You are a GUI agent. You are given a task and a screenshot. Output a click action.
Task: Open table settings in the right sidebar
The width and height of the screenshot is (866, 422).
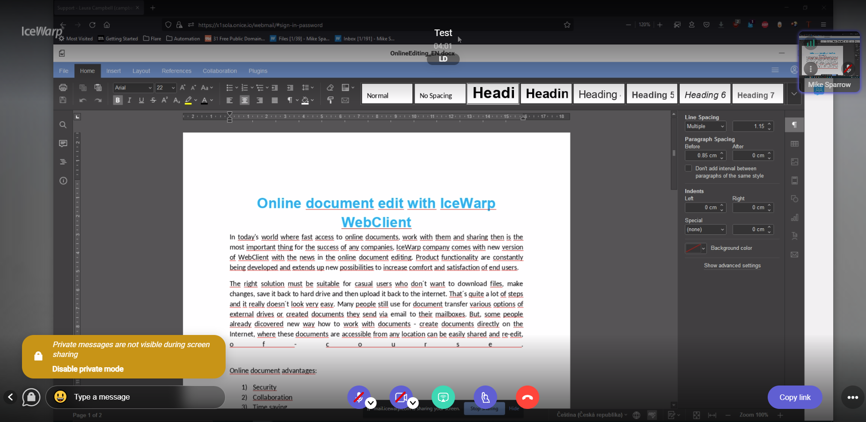(x=794, y=144)
